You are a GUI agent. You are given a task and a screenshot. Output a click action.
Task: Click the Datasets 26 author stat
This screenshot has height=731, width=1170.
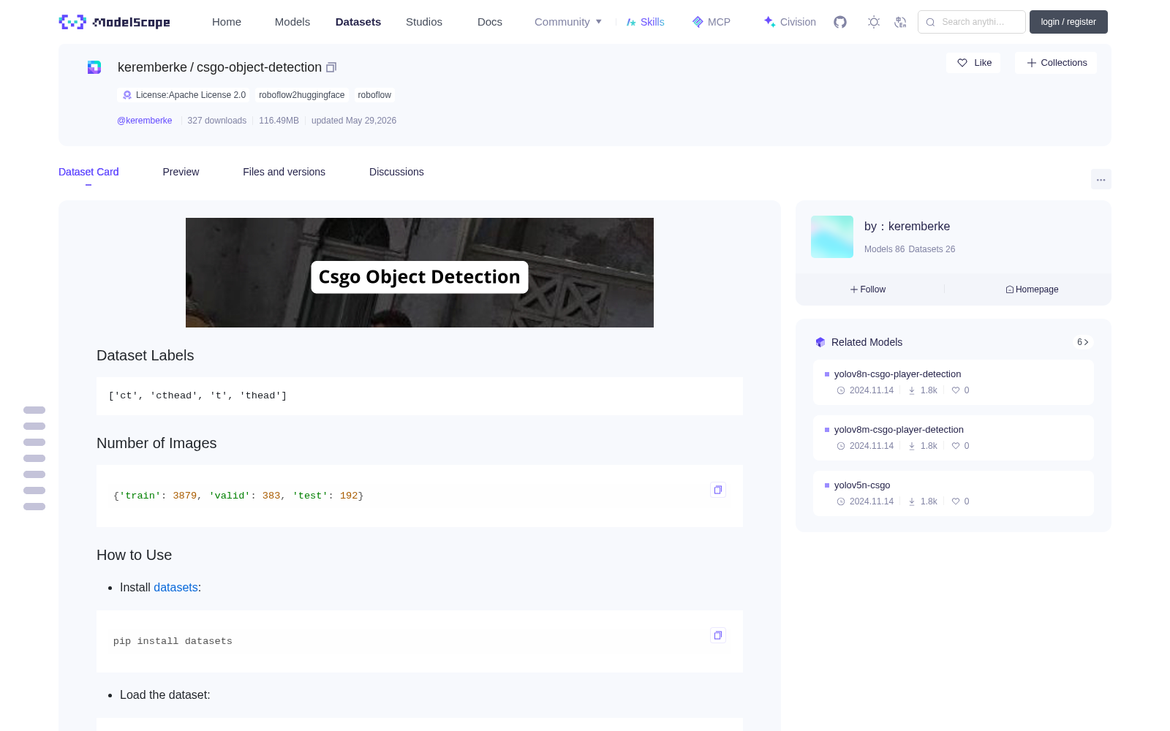[932, 249]
